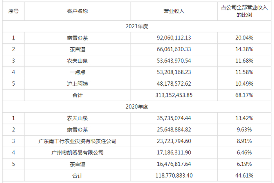Image resolution: width=274 pixels, height=183 pixels.
Task: Select rank number 4 beside 广州粤凯贸易
Action: tap(13, 152)
